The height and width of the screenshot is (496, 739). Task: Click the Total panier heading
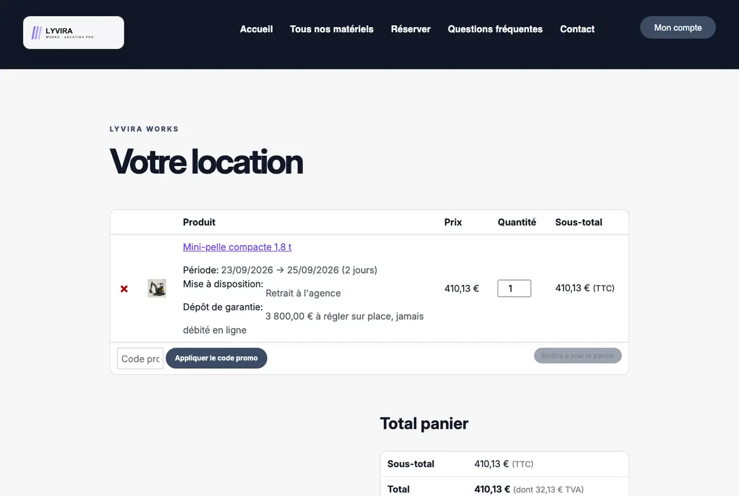coord(424,423)
